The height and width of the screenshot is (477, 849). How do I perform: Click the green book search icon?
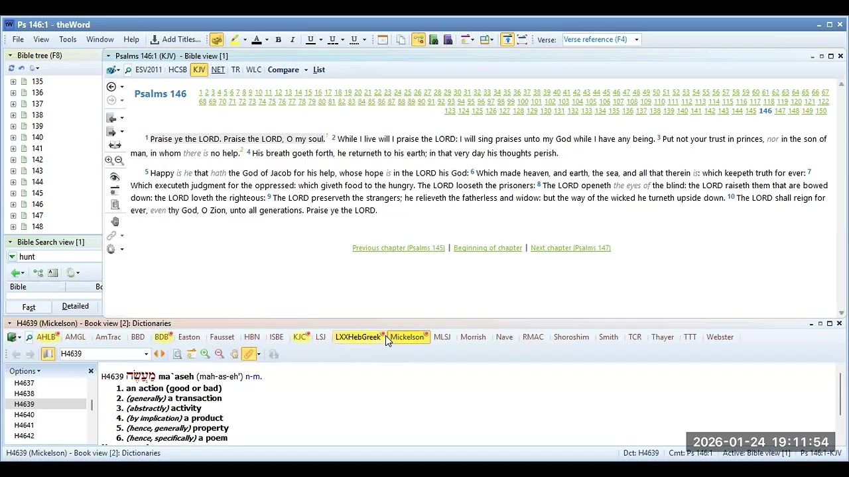434,40
